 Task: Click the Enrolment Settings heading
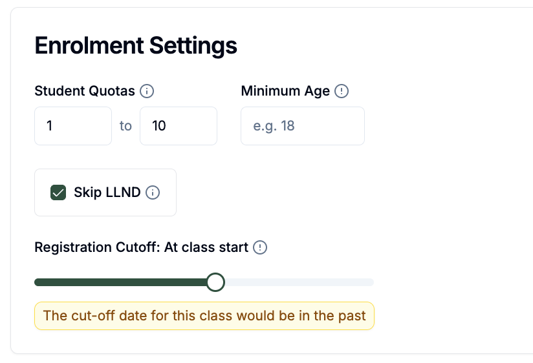[136, 45]
